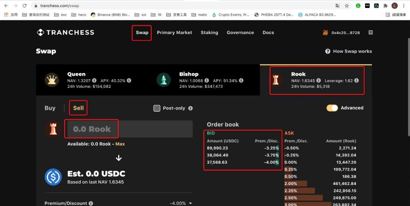
Task: Show info for Queen APY
Action: click(x=129, y=81)
